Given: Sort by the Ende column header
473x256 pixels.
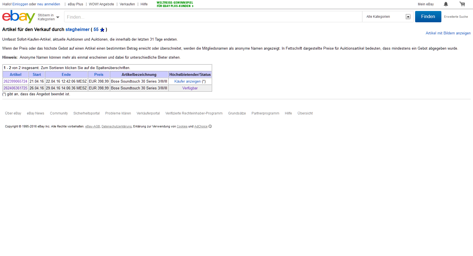Looking at the screenshot, I should [x=66, y=74].
